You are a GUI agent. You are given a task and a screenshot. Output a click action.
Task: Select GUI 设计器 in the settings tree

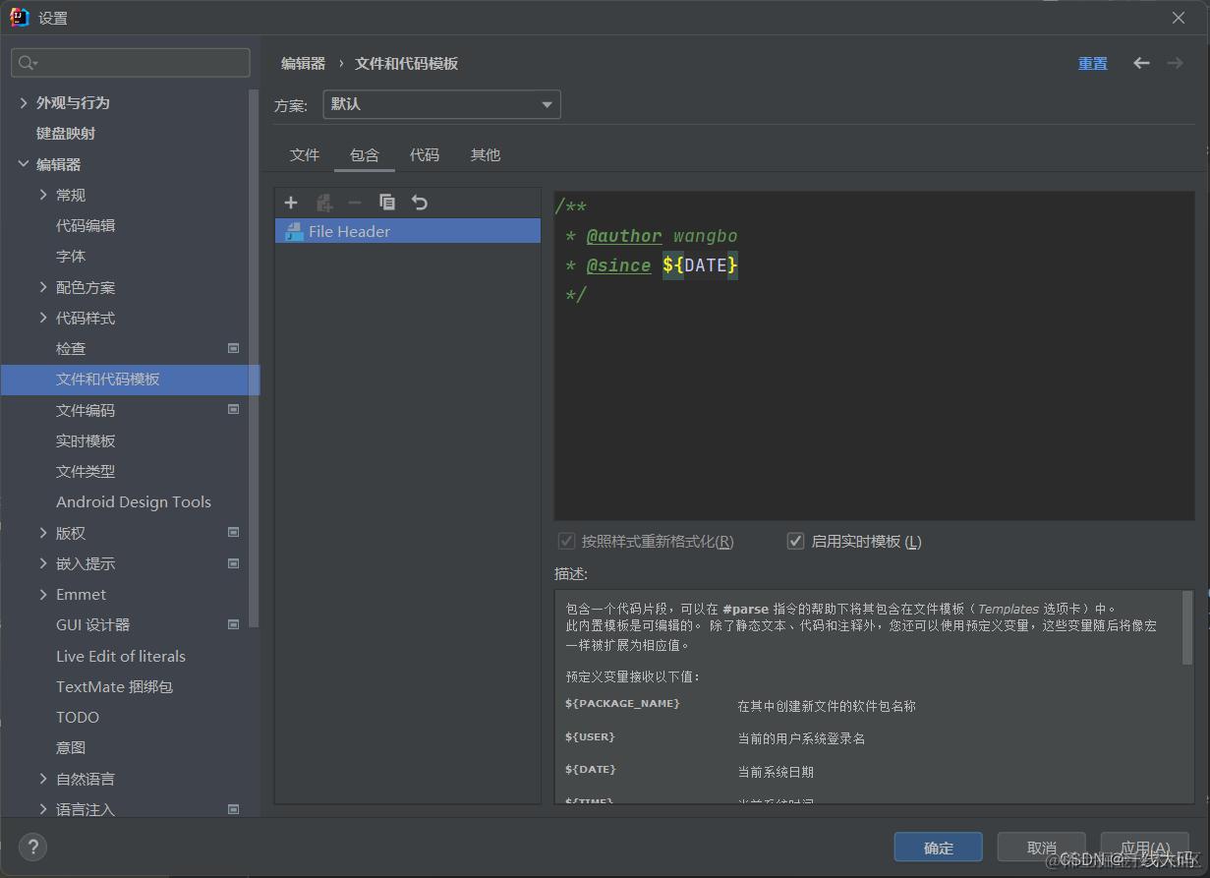(x=92, y=624)
